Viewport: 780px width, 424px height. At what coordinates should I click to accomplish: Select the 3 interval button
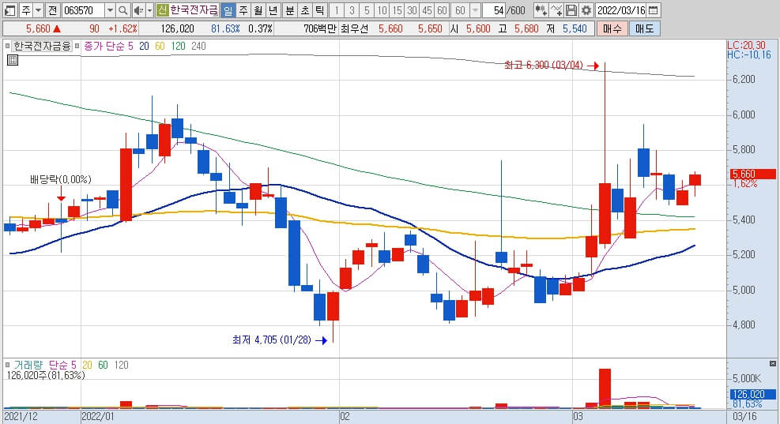352,10
